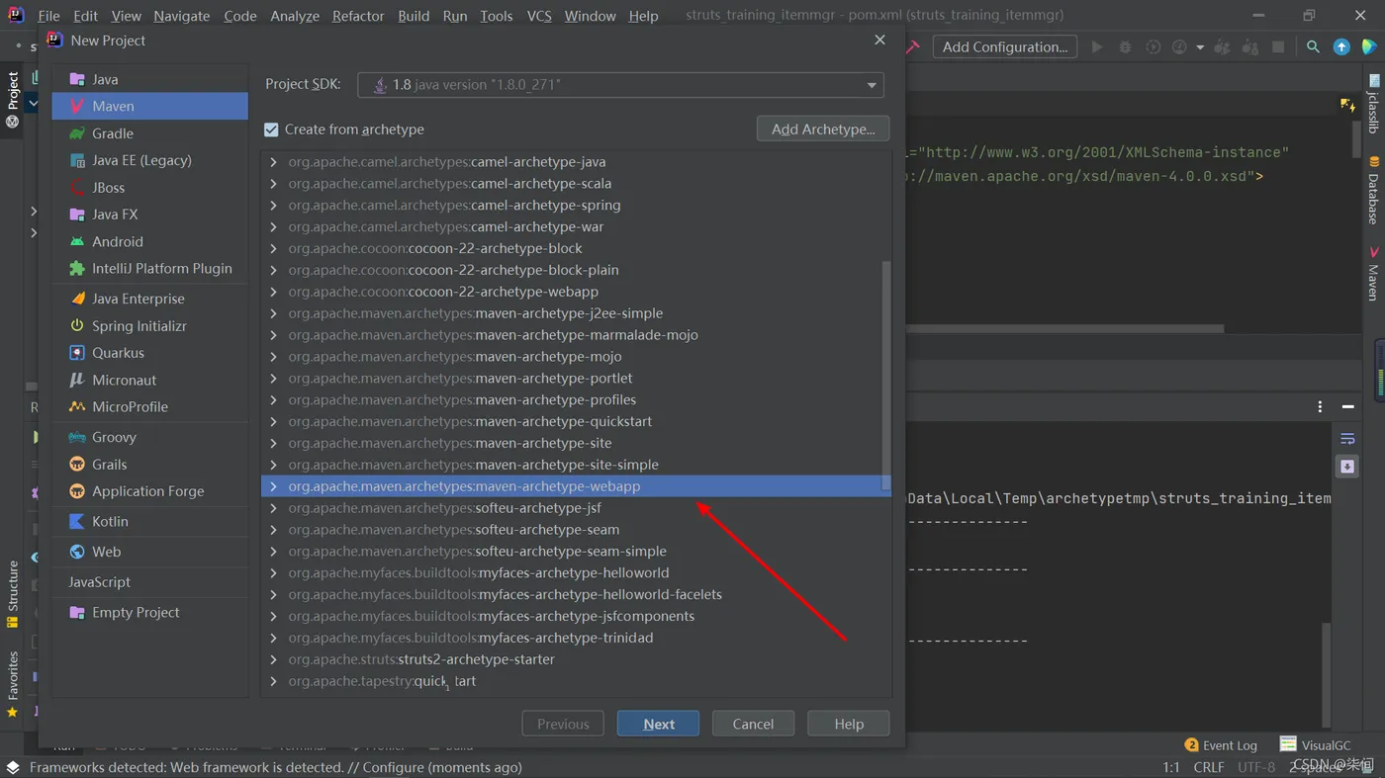The width and height of the screenshot is (1385, 778).
Task: Open Structure tool window tab
Action: click(x=13, y=595)
